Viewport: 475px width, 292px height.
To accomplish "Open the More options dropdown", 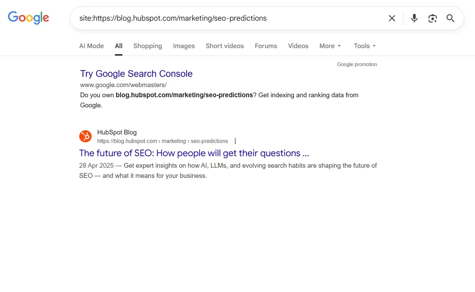I will [x=327, y=46].
